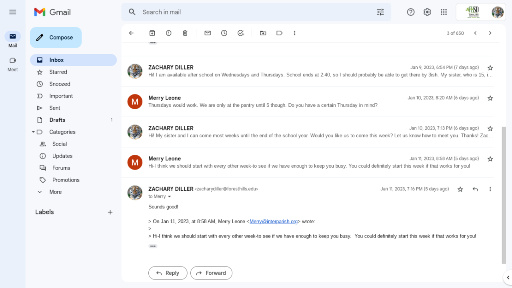Expand the More section in sidebar
The height and width of the screenshot is (288, 512).
56,192
